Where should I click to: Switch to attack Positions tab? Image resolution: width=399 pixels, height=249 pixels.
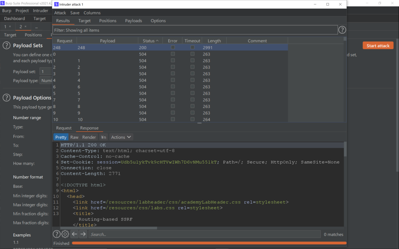108,21
